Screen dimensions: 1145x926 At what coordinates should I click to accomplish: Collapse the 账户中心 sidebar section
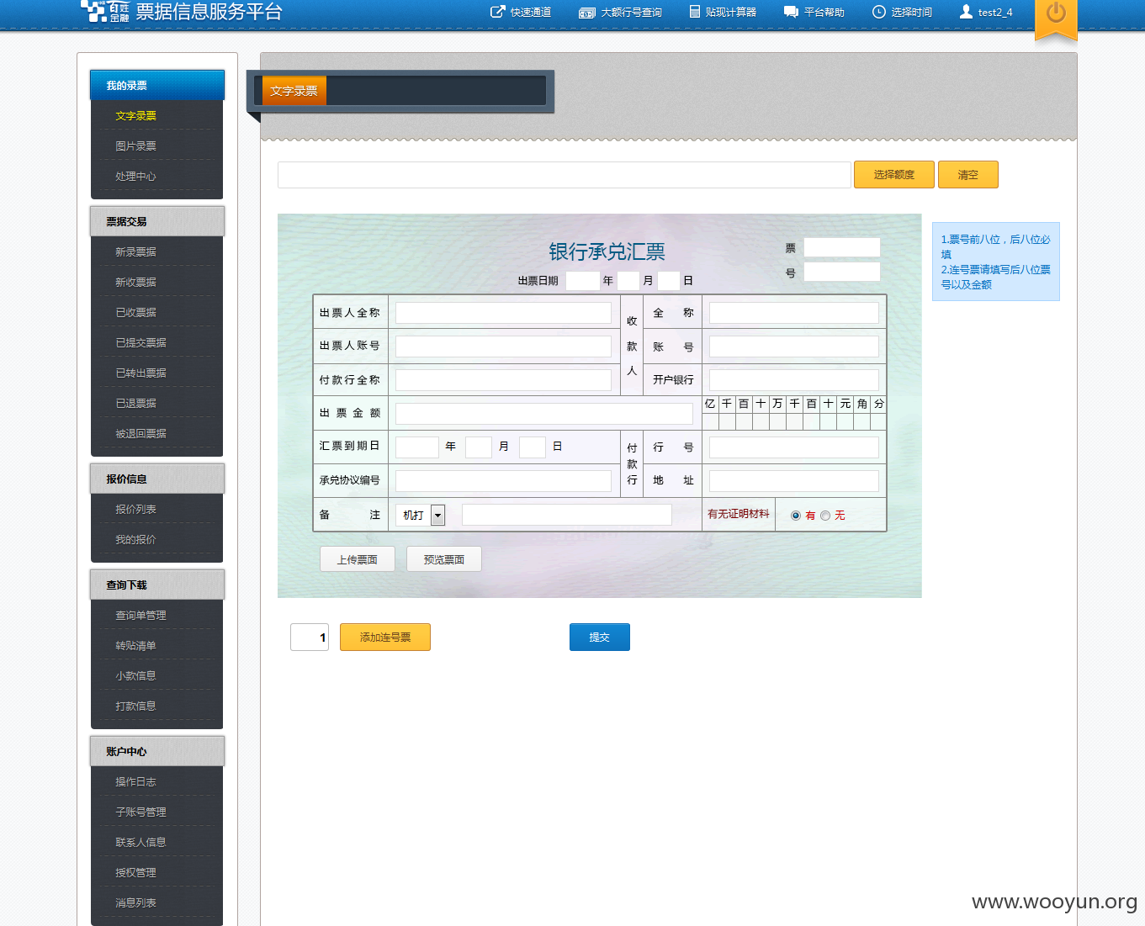pyautogui.click(x=157, y=752)
